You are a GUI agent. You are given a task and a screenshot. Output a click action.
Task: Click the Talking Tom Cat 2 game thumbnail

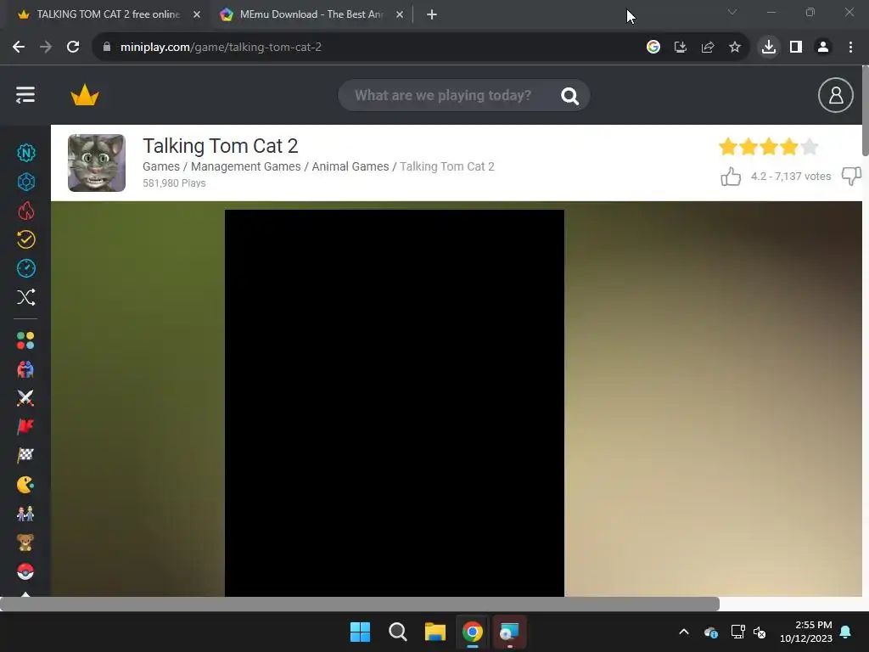97,163
